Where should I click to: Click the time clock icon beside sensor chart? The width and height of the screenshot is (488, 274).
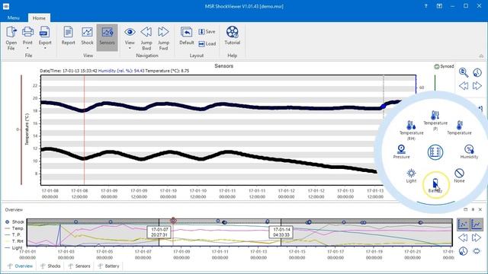click(x=477, y=73)
